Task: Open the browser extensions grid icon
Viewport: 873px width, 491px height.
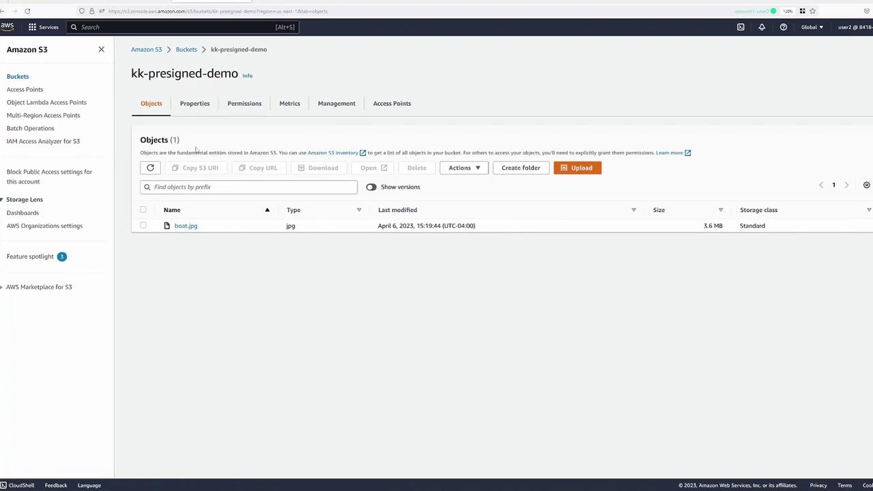Action: pos(802,11)
